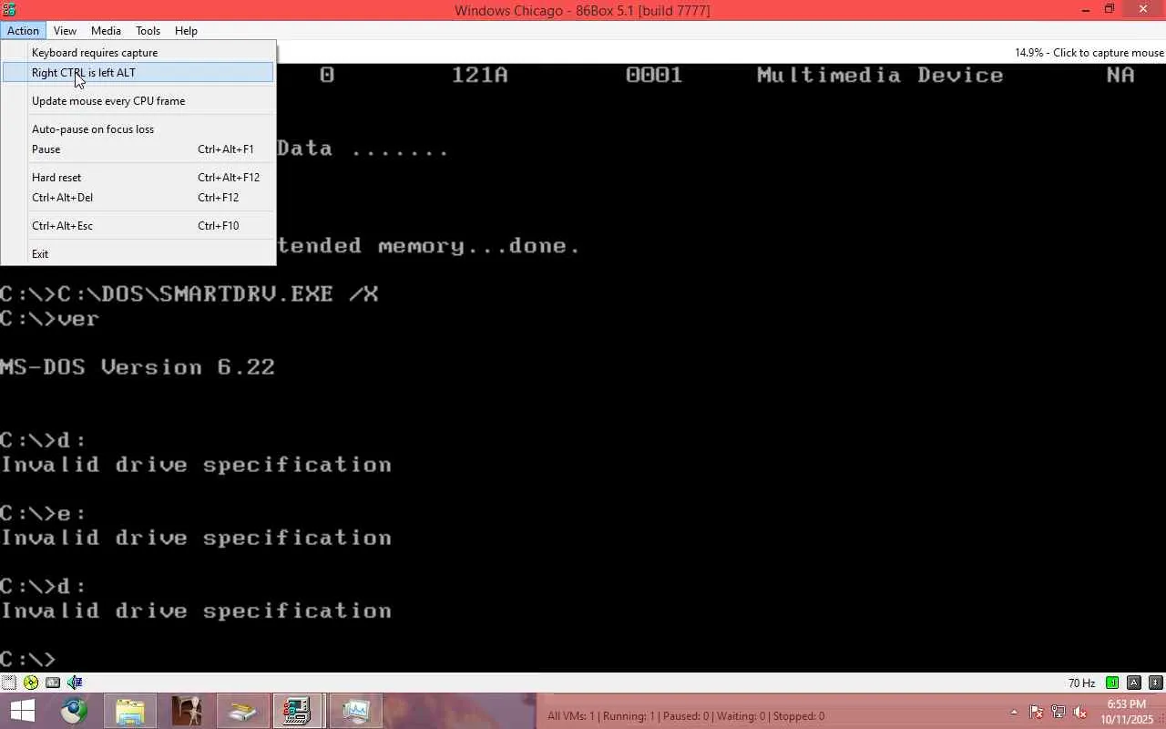
Task: Restore down the 86Box window
Action: point(1110,10)
